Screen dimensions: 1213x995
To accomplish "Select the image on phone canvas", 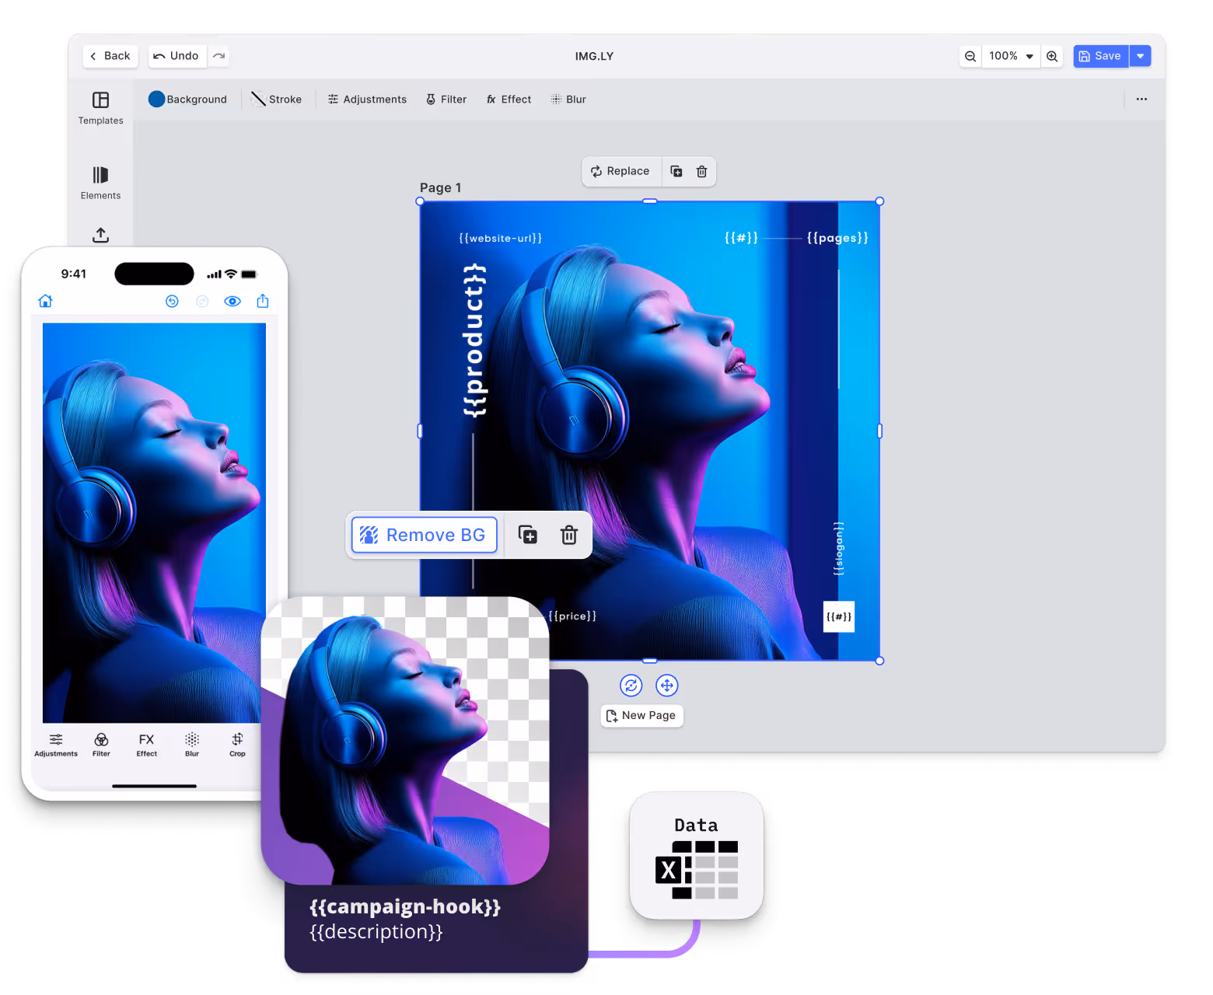I will (x=154, y=522).
